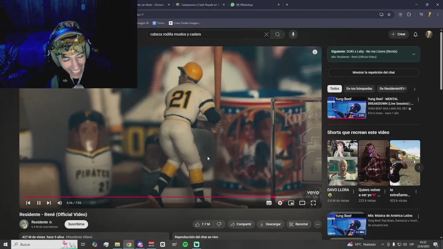Select De ResidenteVEVO chip
Screen dimensions: 443x249
(393, 89)
